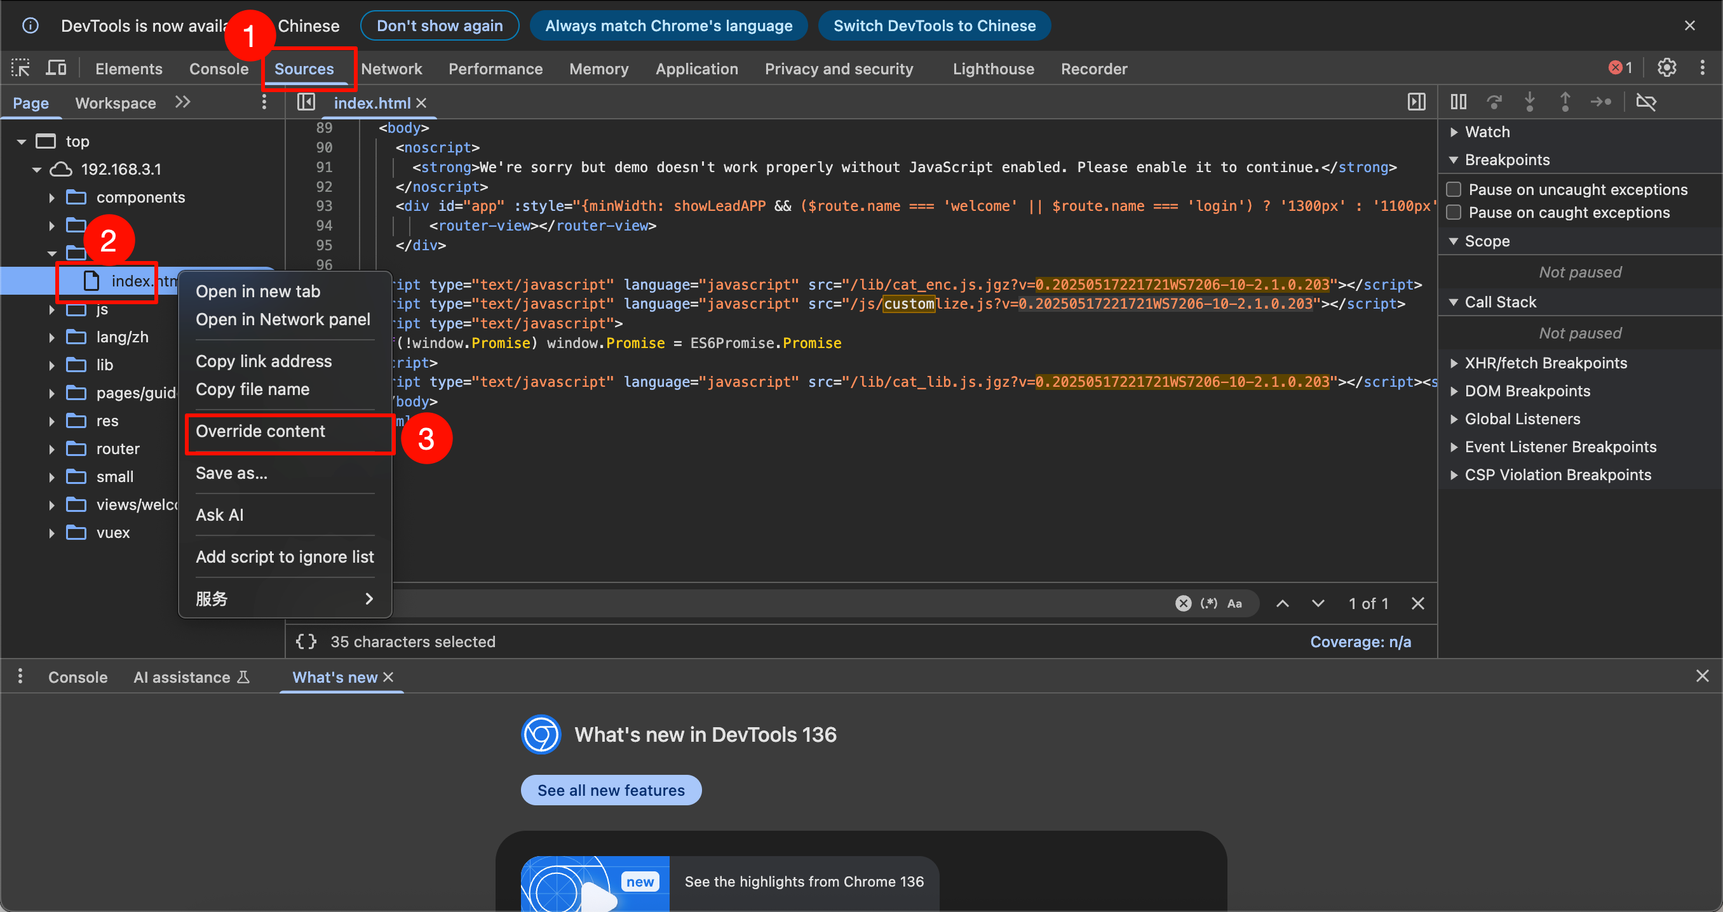Image resolution: width=1723 pixels, height=912 pixels.
Task: Open the navigator pane more options menu
Action: click(x=264, y=102)
